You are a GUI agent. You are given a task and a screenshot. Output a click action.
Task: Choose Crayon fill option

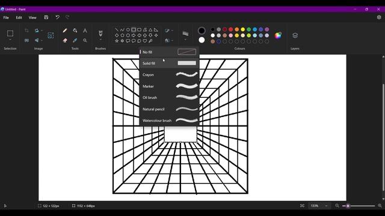pyautogui.click(x=169, y=74)
